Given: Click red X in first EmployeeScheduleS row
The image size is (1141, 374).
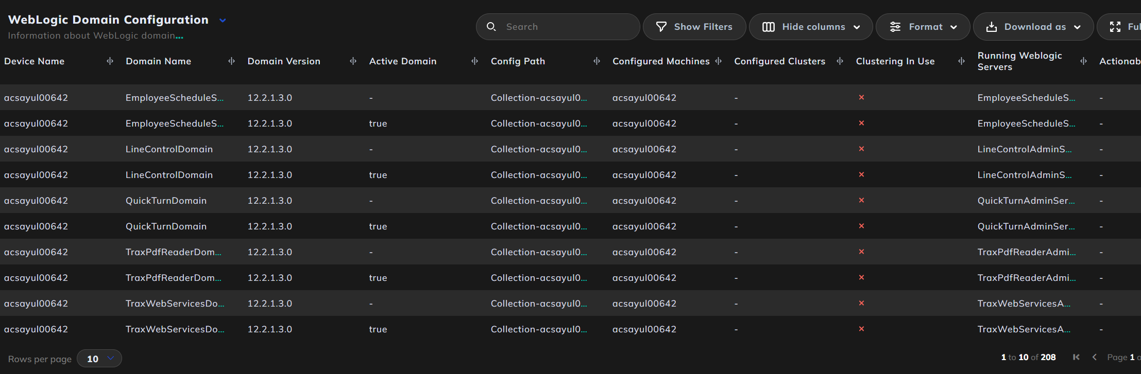Looking at the screenshot, I should [861, 97].
